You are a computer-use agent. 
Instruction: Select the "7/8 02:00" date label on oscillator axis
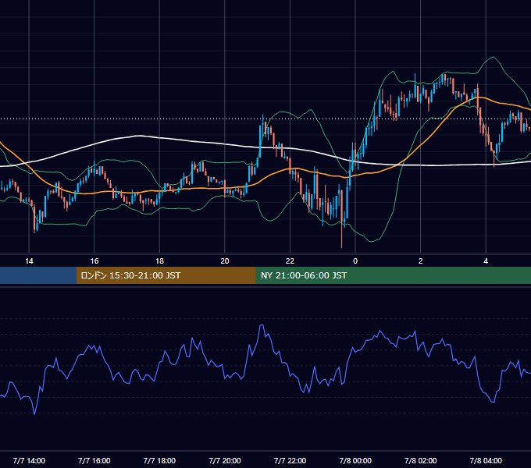pyautogui.click(x=421, y=460)
